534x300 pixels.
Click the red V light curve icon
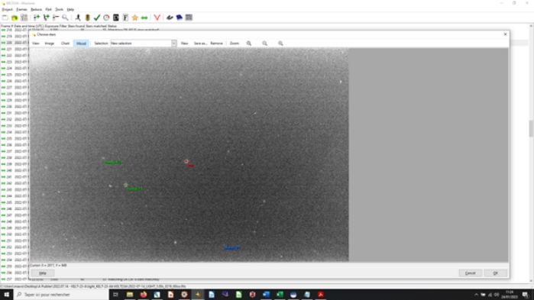(157, 18)
